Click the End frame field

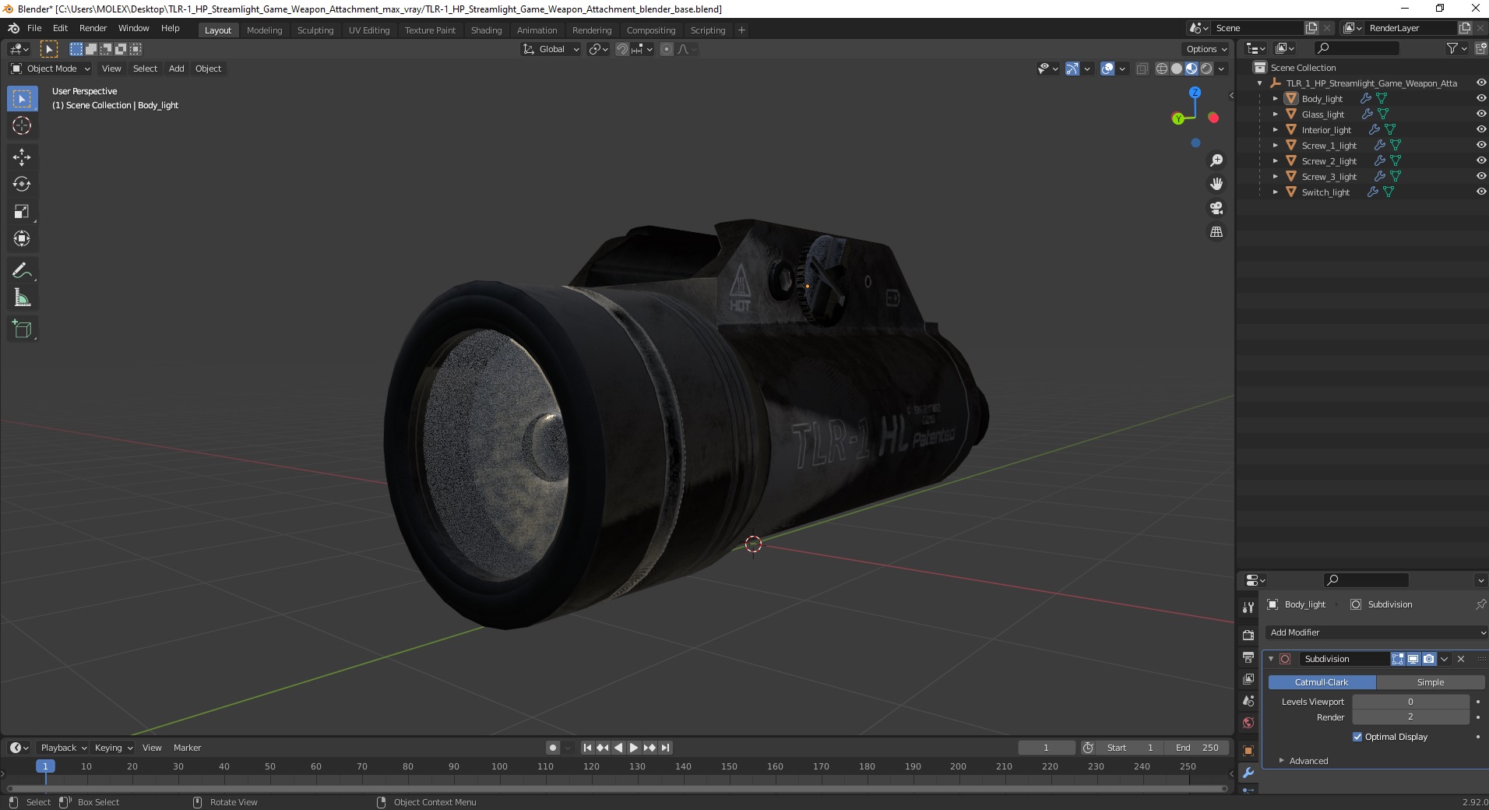tap(1197, 748)
